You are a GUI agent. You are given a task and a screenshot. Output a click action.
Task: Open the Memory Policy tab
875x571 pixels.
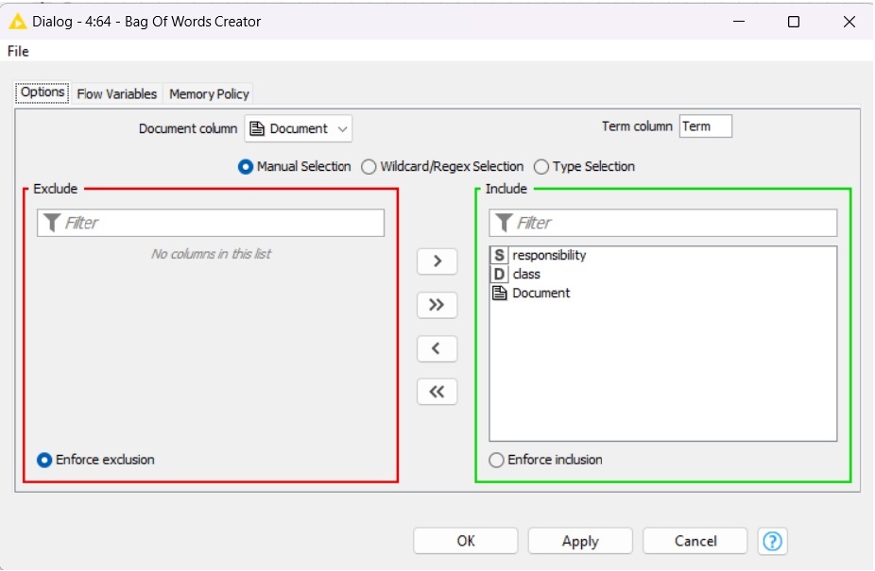click(209, 93)
